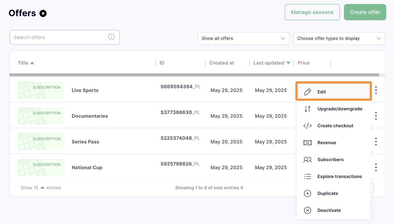Select Explore transactions menu item
Screen dimensions: 394x224
pyautogui.click(x=333, y=177)
